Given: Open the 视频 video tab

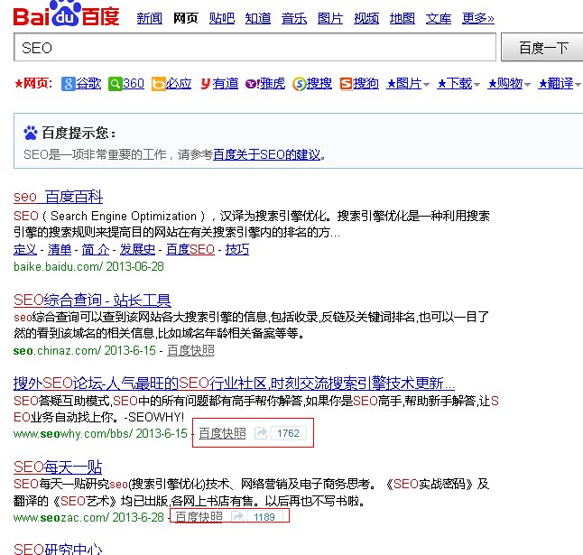Looking at the screenshot, I should click(366, 18).
